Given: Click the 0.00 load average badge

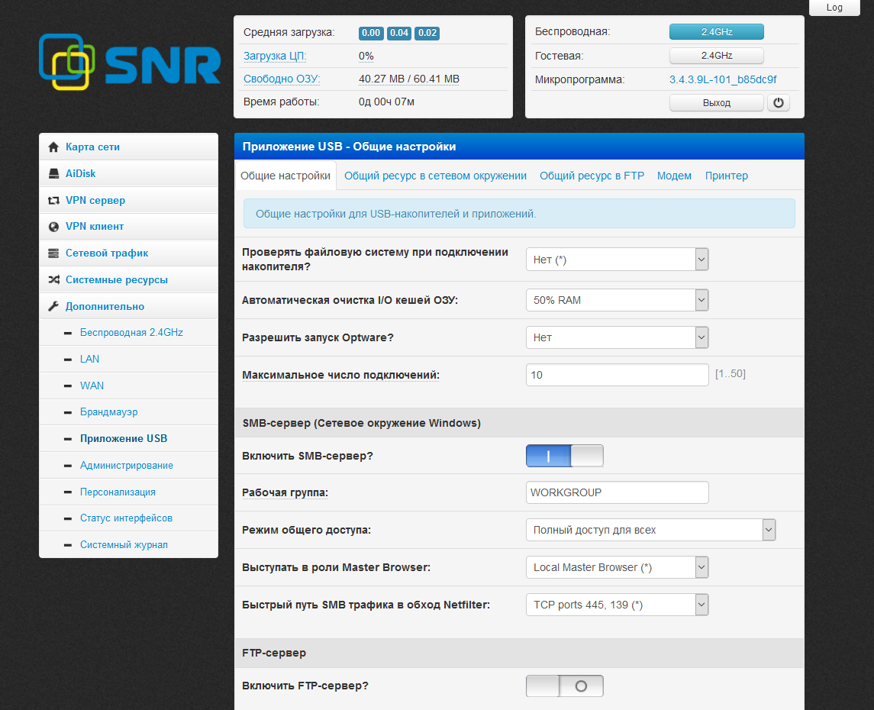Looking at the screenshot, I should 371,33.
